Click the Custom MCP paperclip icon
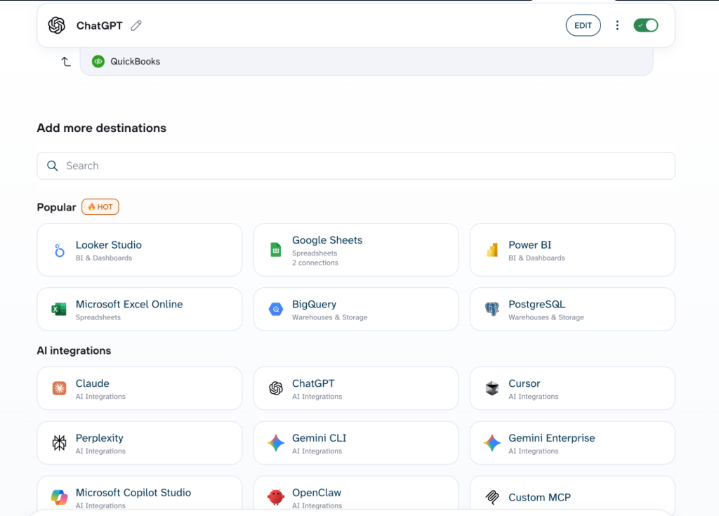 click(492, 497)
